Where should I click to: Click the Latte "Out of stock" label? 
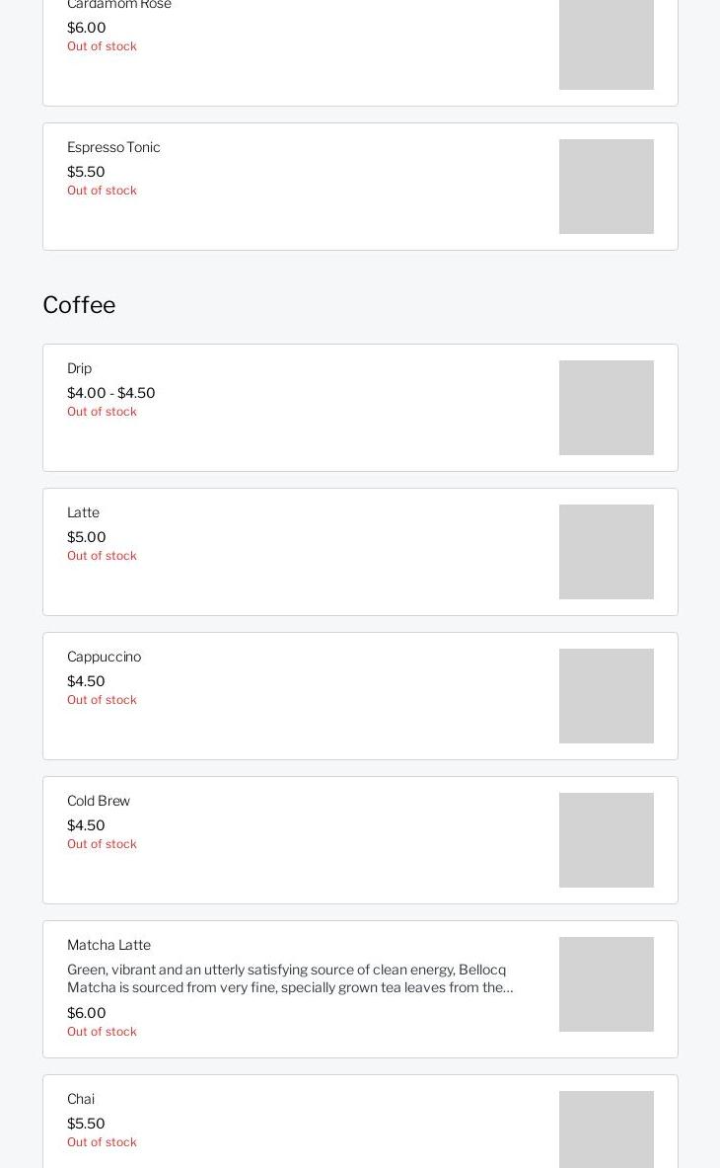tap(102, 556)
